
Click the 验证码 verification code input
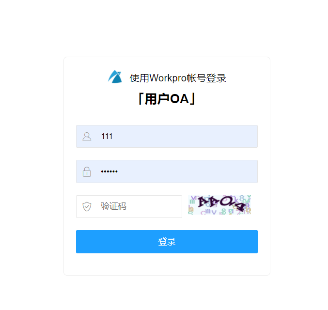[x=129, y=207]
